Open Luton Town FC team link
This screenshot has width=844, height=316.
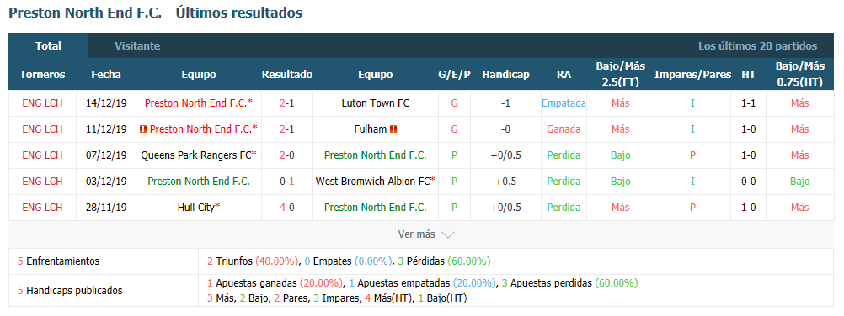[x=375, y=103]
